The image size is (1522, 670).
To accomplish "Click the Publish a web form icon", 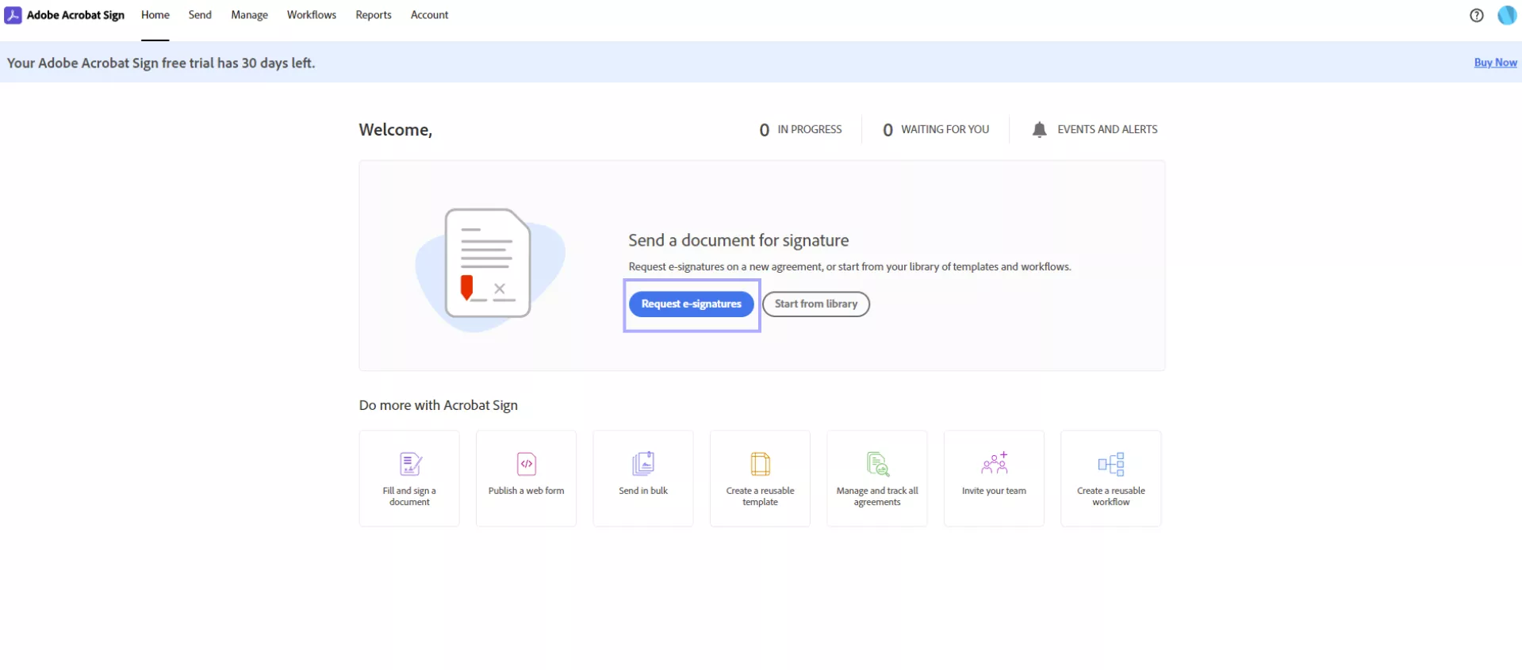I will [527, 463].
